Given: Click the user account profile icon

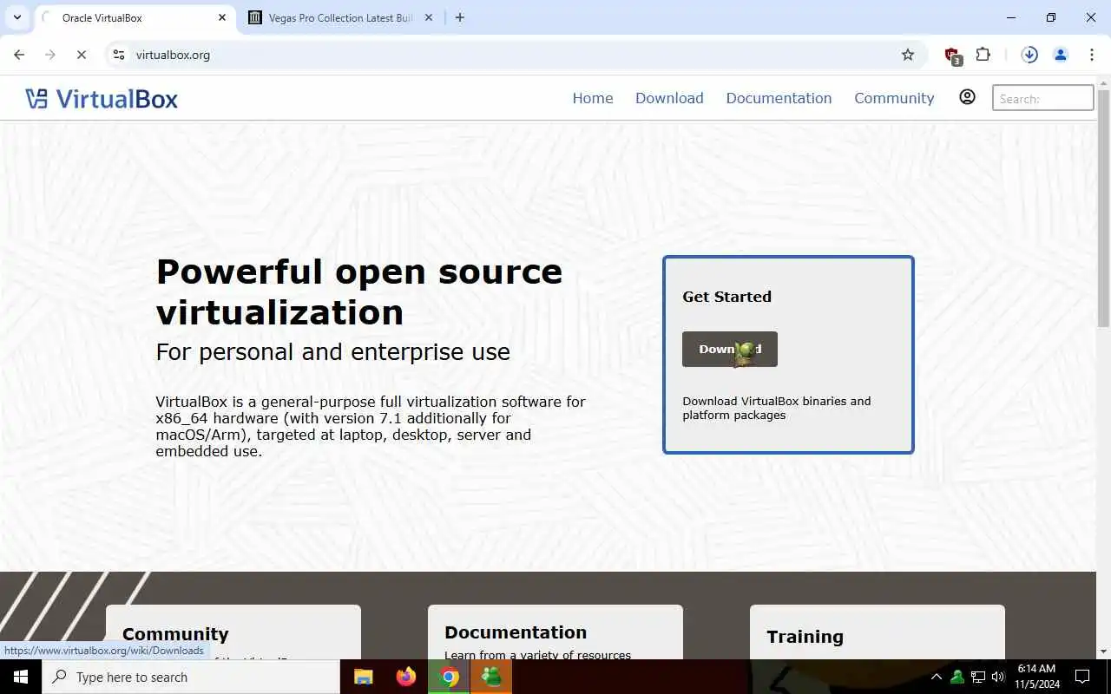Looking at the screenshot, I should (967, 97).
